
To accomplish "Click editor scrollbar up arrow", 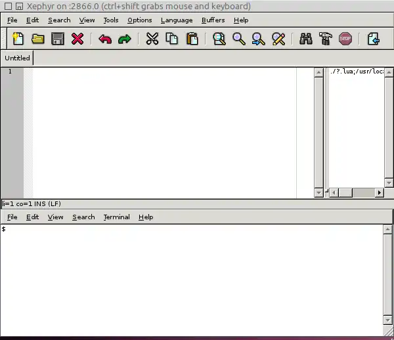I will 318,73.
